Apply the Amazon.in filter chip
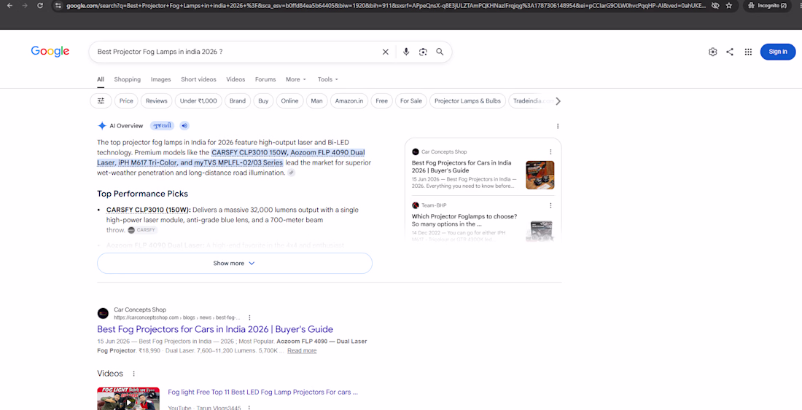 tap(349, 101)
